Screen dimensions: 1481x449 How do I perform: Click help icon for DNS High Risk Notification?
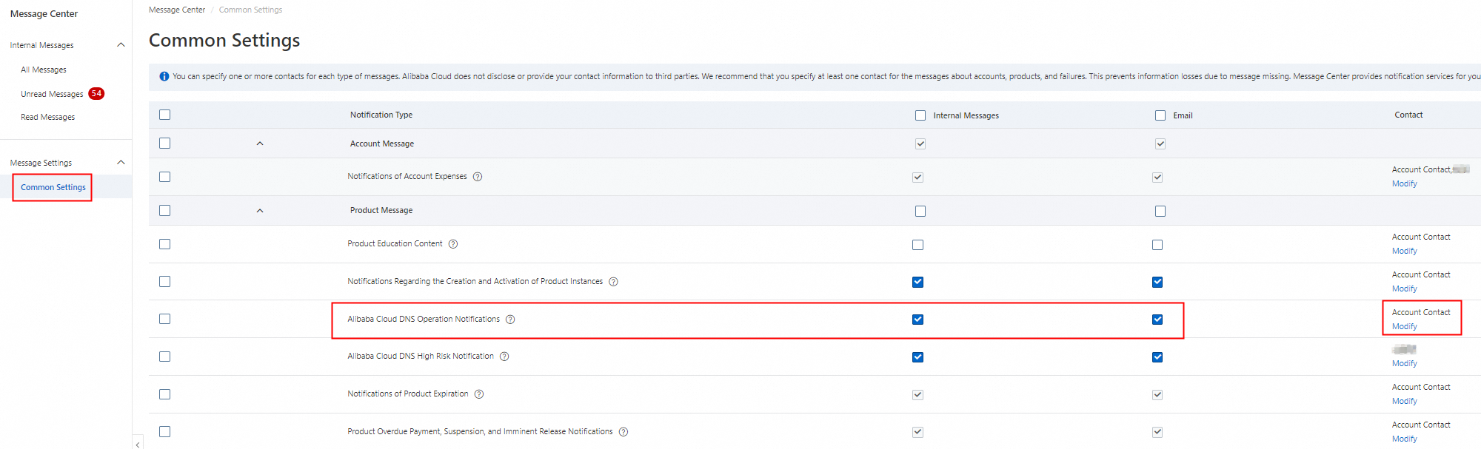[504, 357]
